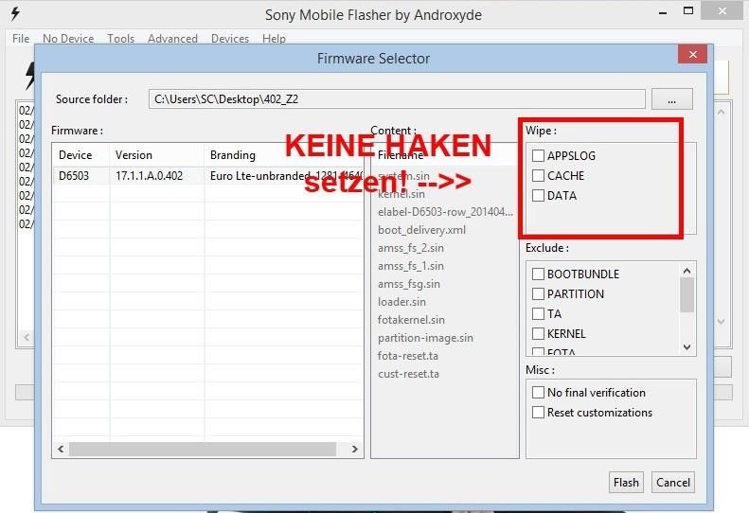The image size is (749, 513).
Task: Click the Cancel button
Action: 673,483
